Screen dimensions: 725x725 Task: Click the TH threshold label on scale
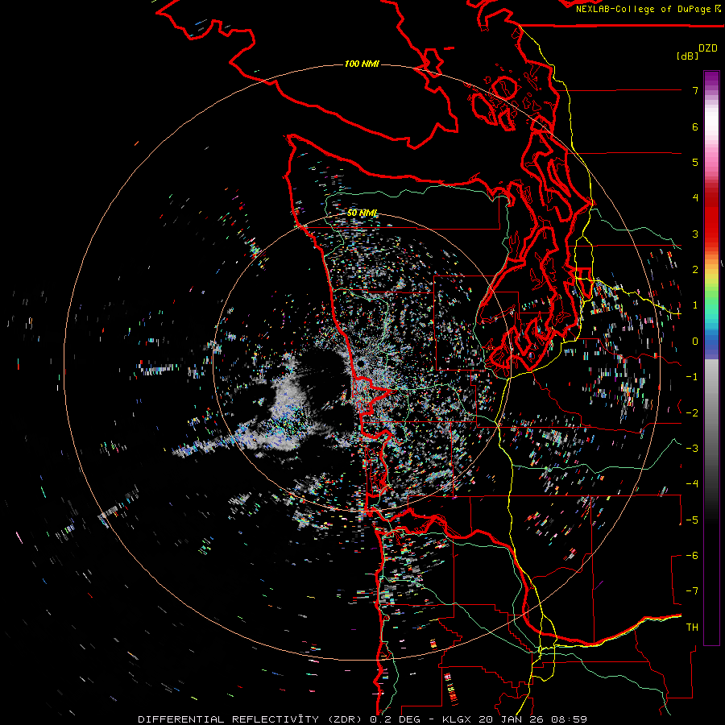[x=692, y=628]
